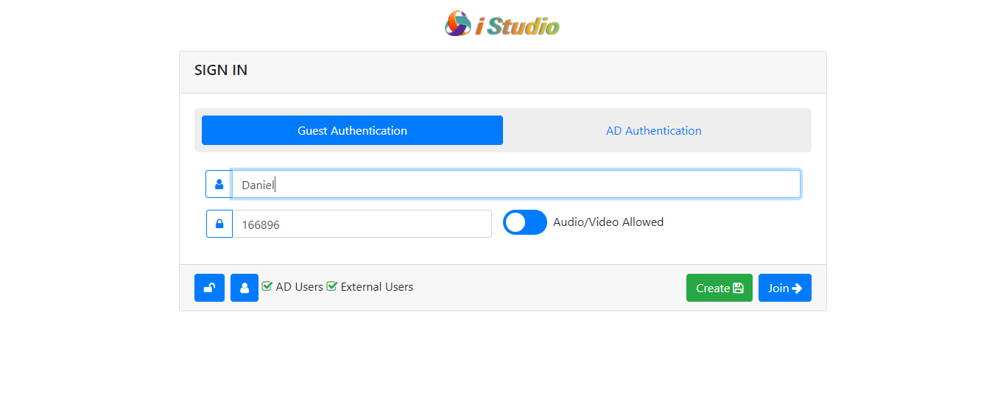The width and height of the screenshot is (1006, 393).
Task: Click the floppy disk icon on Create
Action: point(738,288)
